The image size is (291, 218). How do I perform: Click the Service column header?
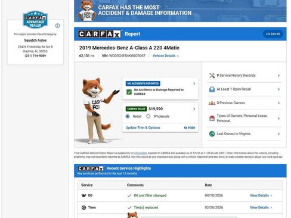(x=87, y=185)
